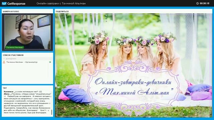Select participant Тахмина Альтман - Организатор
The image size is (214, 120).
[27, 62]
